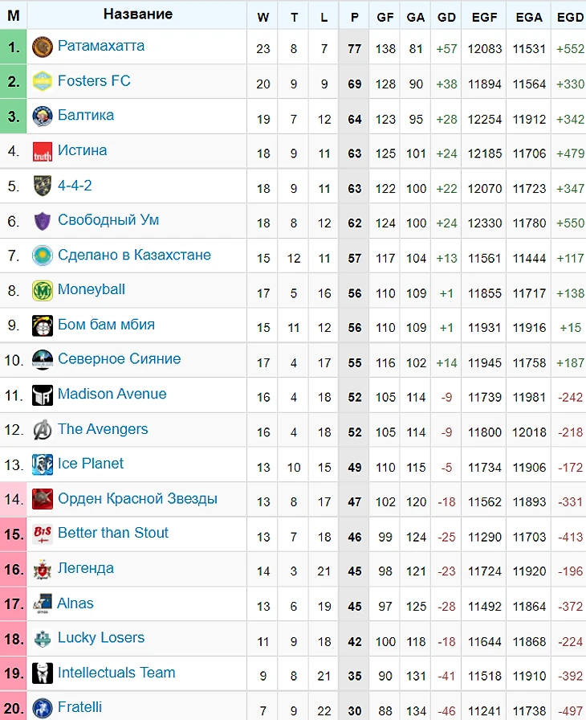The width and height of the screenshot is (586, 720).
Task: Sort table by the GD column header
Action: (x=446, y=18)
